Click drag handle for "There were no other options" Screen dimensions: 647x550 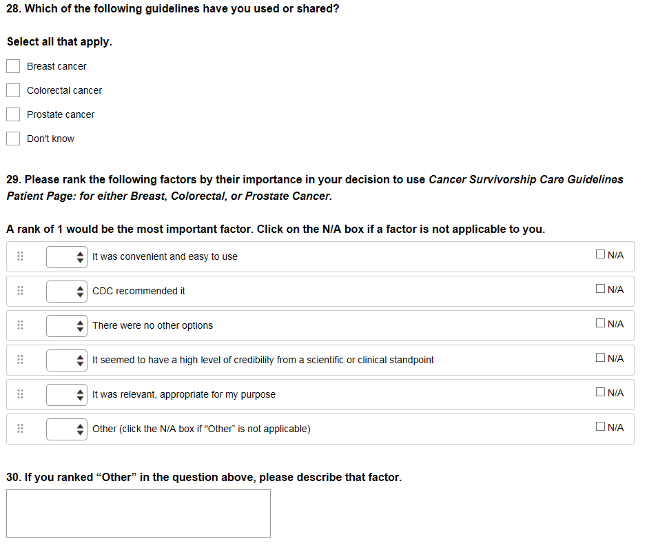coord(21,325)
